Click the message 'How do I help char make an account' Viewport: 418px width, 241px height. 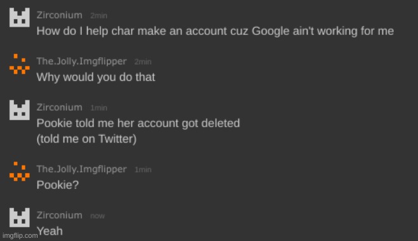click(x=215, y=31)
